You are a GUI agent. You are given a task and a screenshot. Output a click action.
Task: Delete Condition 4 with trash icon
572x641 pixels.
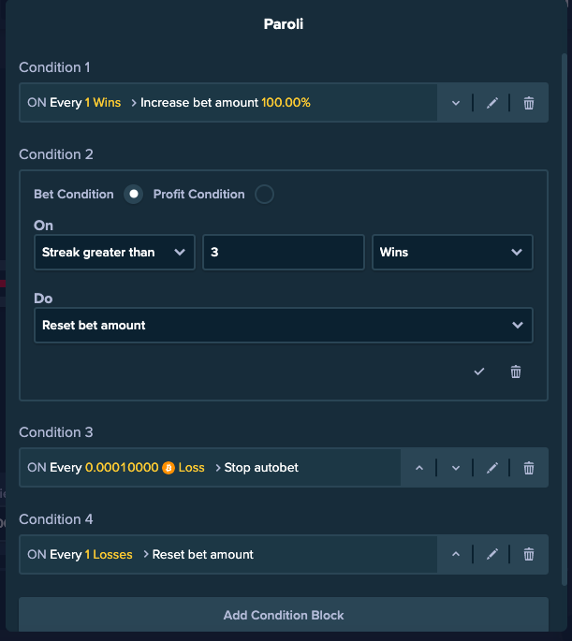pos(529,554)
